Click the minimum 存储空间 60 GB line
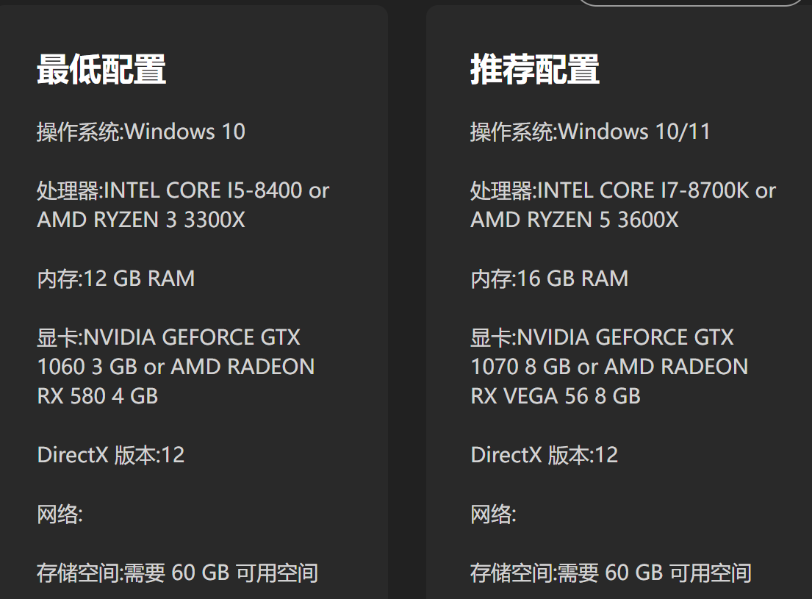812x599 pixels. click(x=177, y=573)
